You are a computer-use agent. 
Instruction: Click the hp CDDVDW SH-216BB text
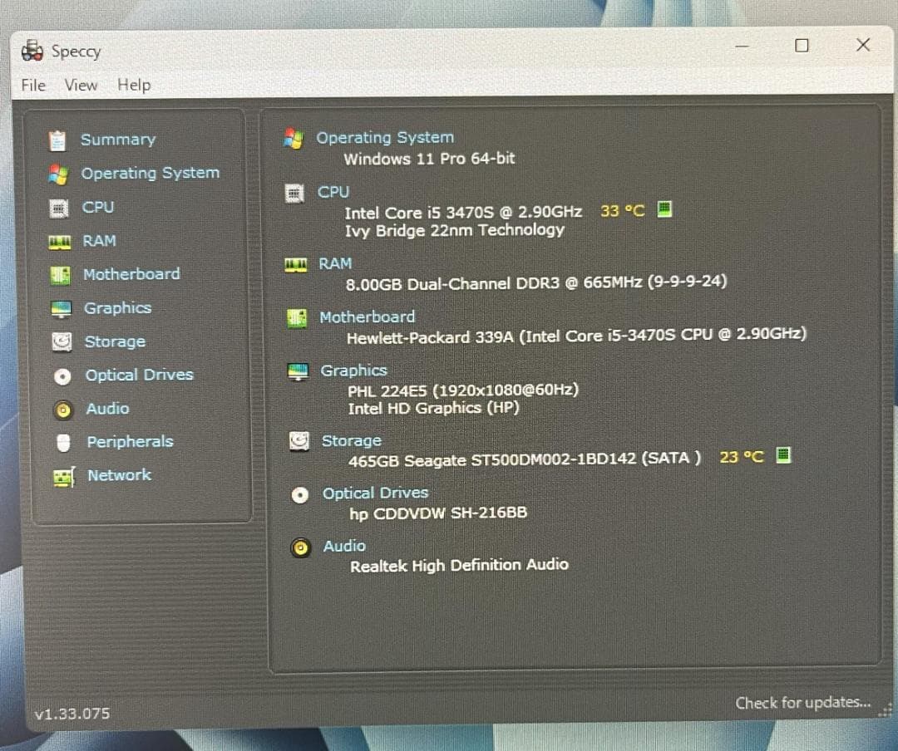438,513
